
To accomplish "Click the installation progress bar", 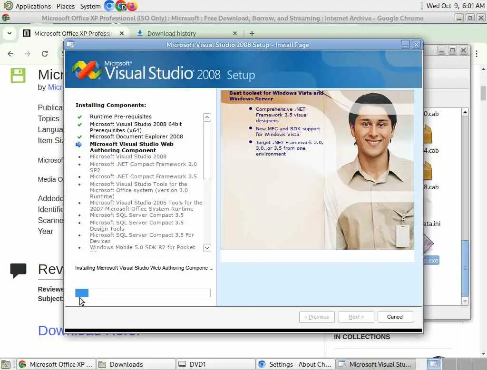I will tap(143, 293).
